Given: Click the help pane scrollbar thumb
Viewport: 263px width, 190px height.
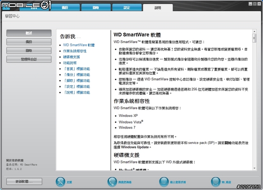Looking at the screenshot, I should click(x=254, y=38).
